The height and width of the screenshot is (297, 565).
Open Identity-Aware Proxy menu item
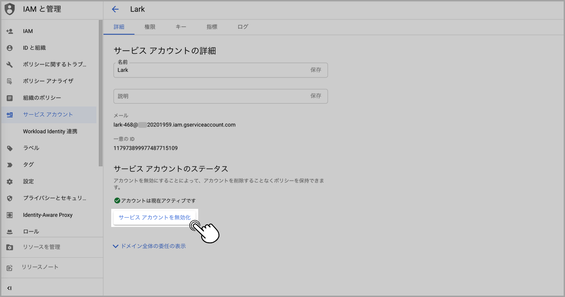tap(49, 215)
